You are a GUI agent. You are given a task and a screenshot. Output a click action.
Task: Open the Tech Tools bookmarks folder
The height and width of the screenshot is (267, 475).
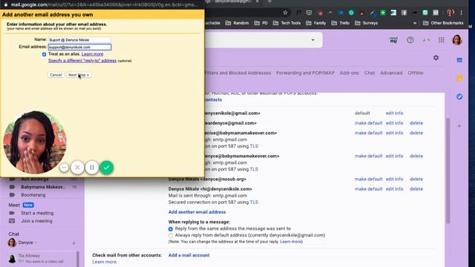coord(286,23)
